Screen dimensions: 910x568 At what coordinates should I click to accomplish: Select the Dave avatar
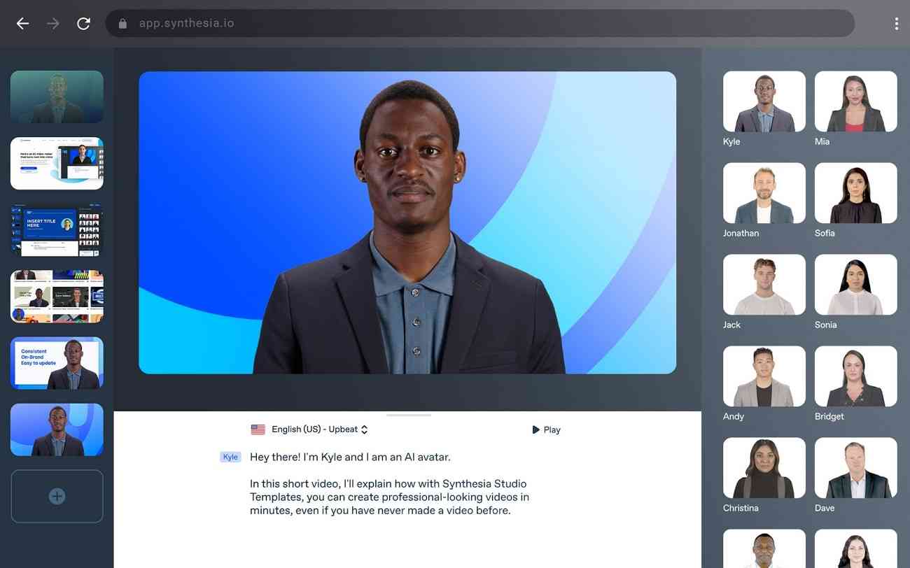pos(855,467)
